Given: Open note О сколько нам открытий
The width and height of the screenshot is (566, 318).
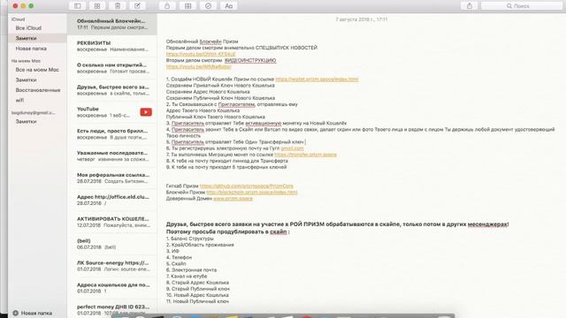Looking at the screenshot, I should (112, 68).
